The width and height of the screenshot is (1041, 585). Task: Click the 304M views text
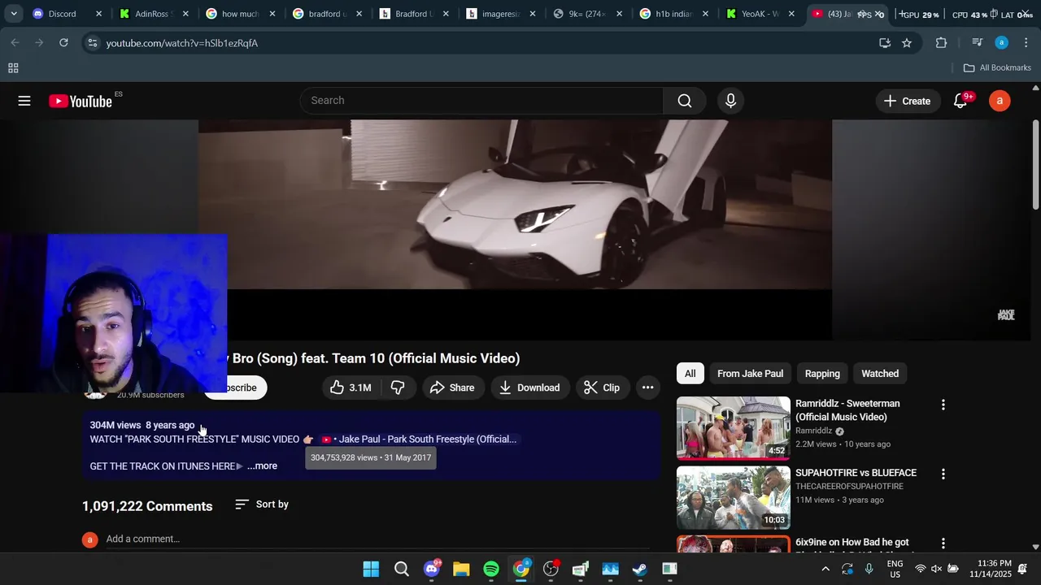point(115,426)
